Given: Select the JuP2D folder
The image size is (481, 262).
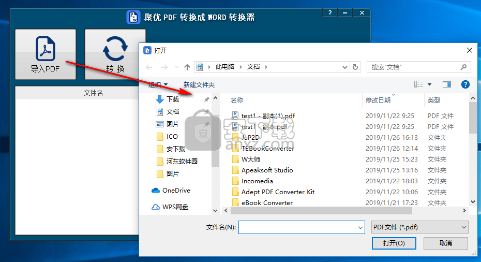Looking at the screenshot, I should point(250,138).
